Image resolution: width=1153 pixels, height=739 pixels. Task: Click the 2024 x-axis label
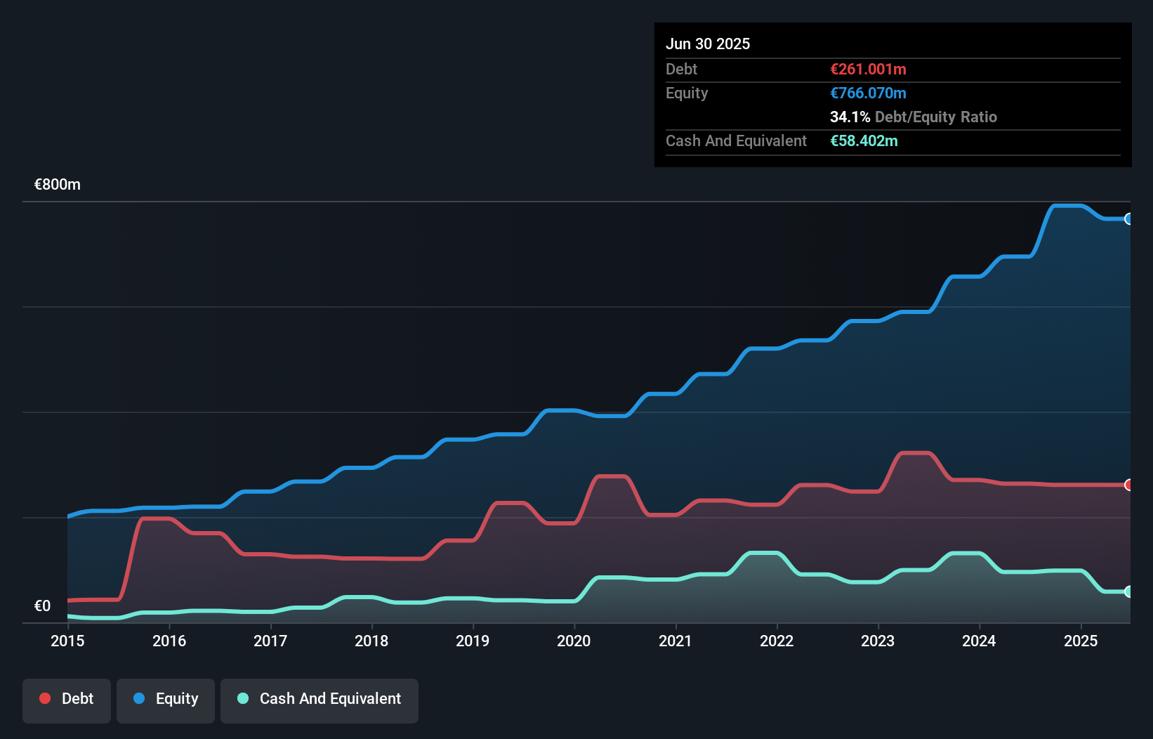(979, 641)
